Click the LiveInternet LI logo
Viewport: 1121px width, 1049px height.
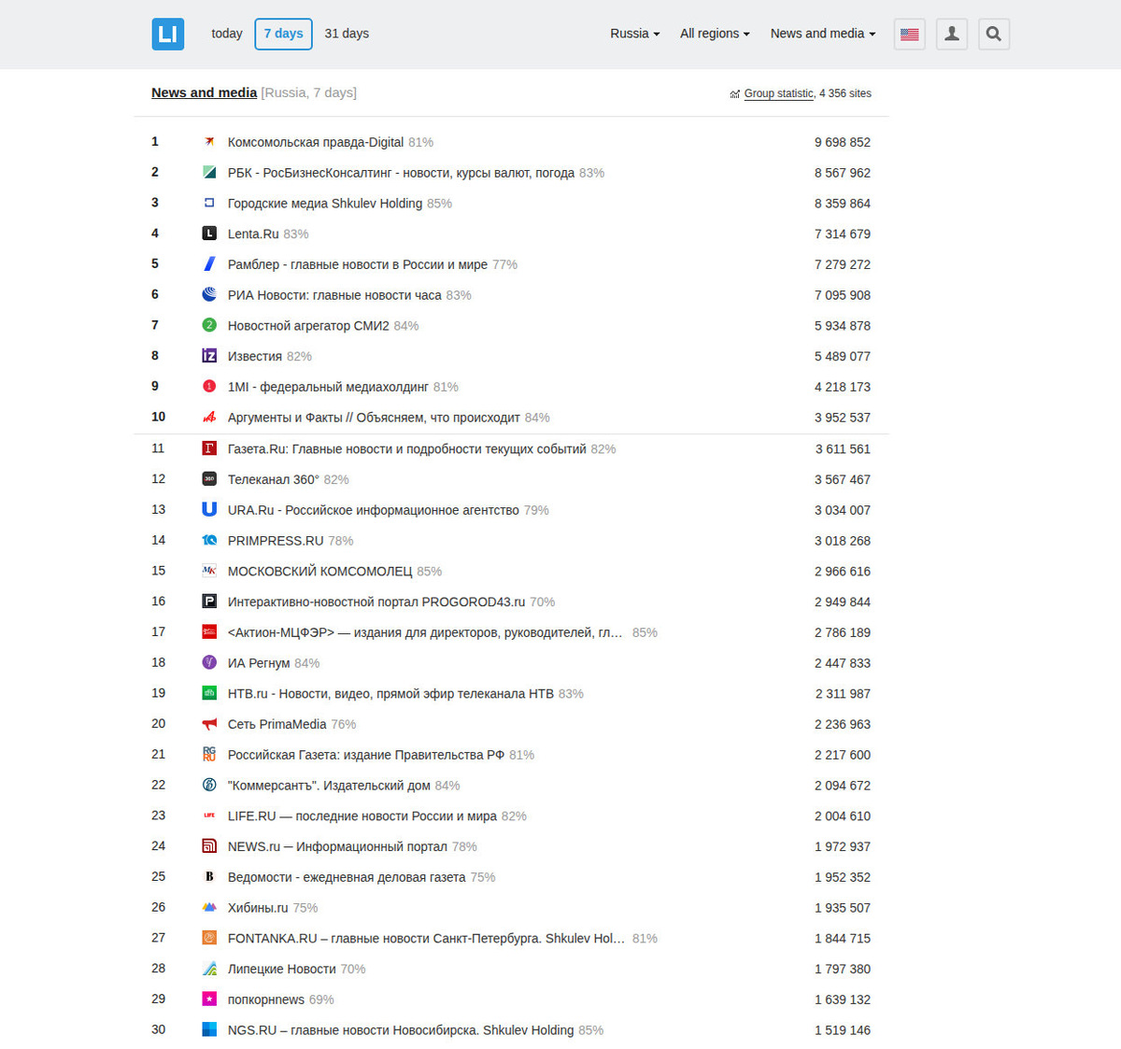[168, 34]
